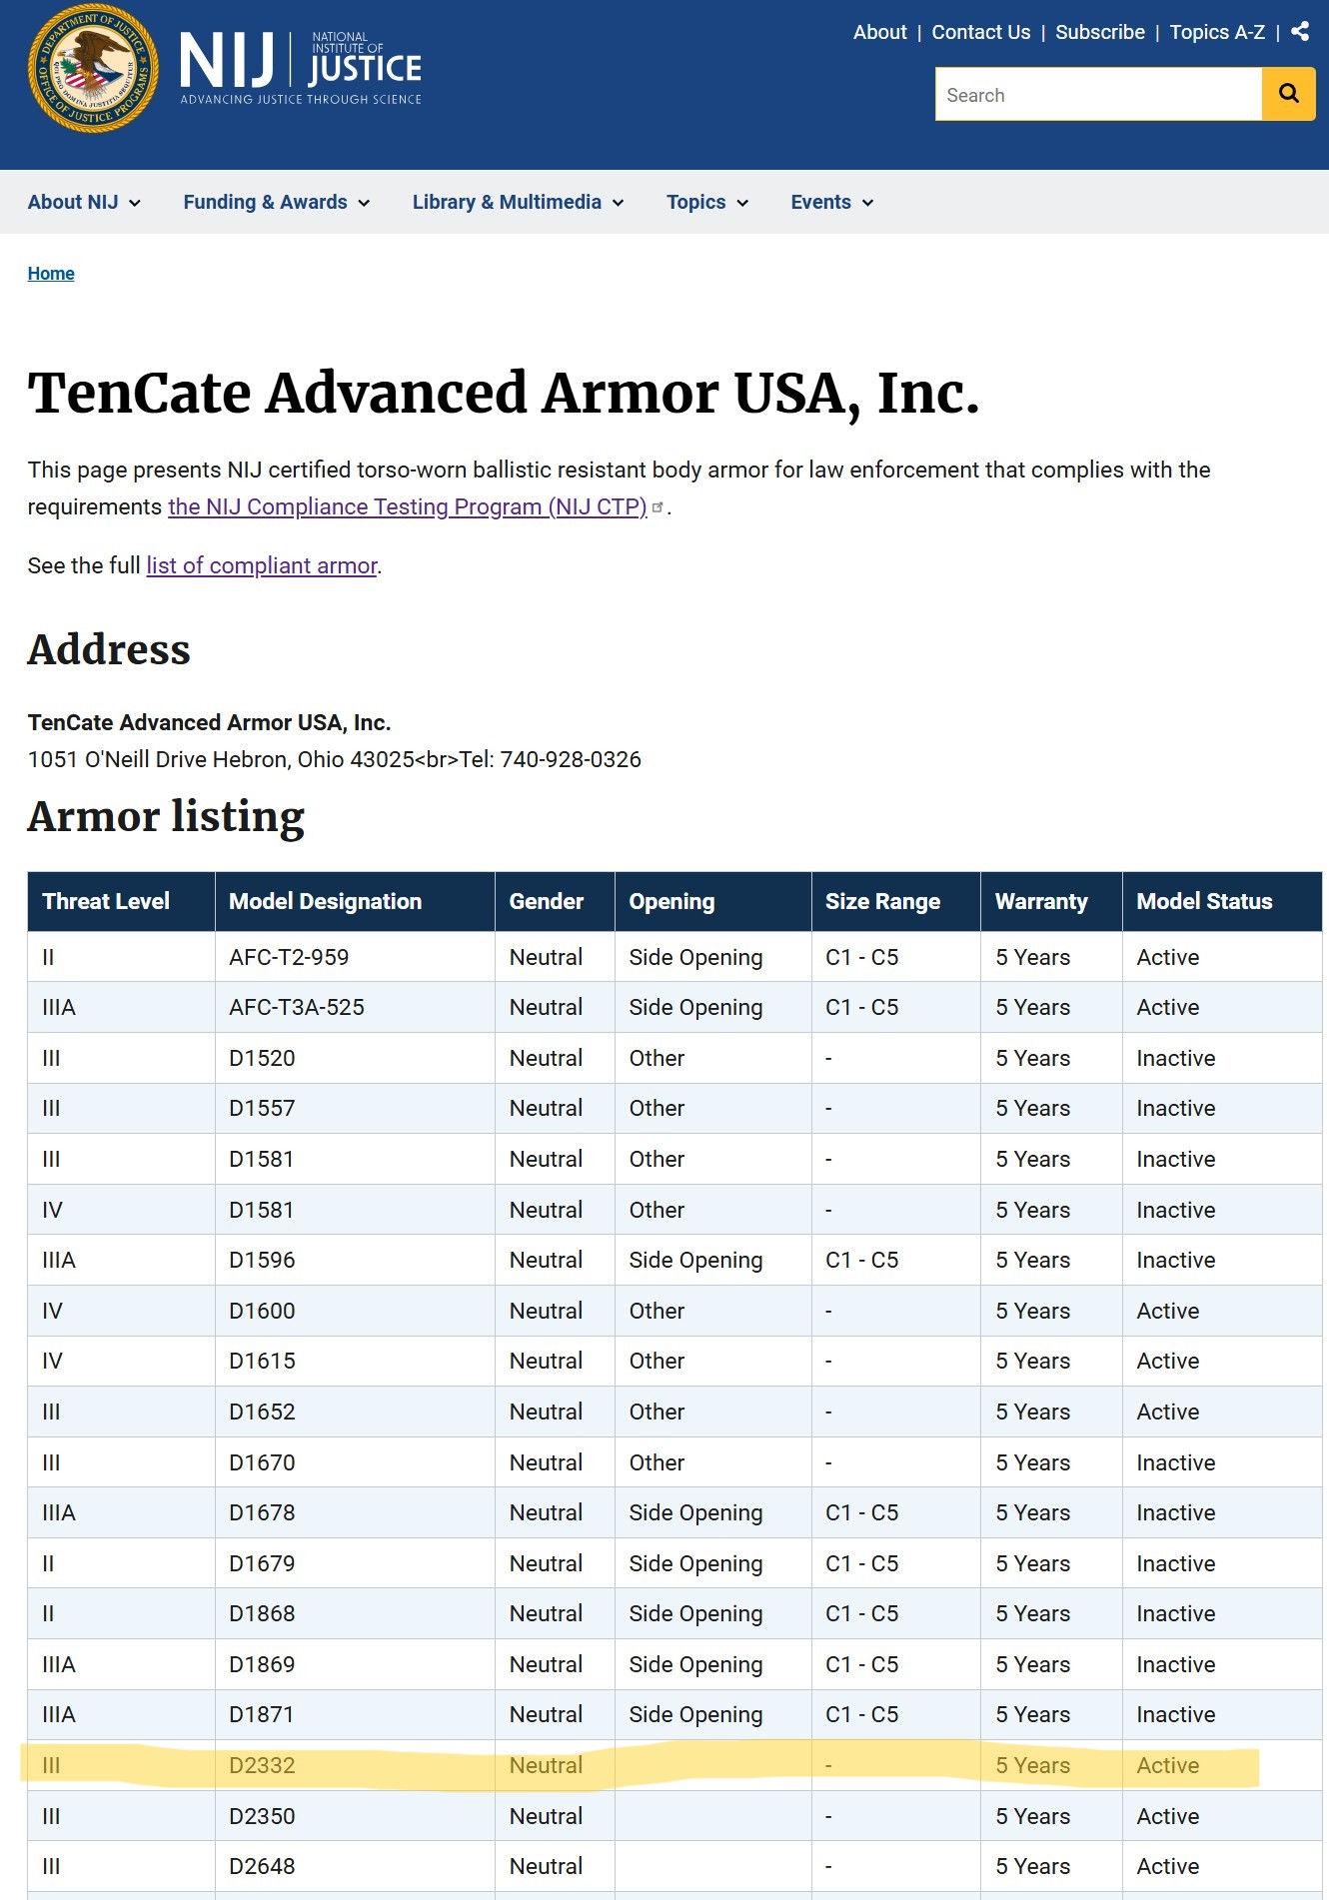Click the Model Status column header
The width and height of the screenshot is (1329, 1900).
1204,902
